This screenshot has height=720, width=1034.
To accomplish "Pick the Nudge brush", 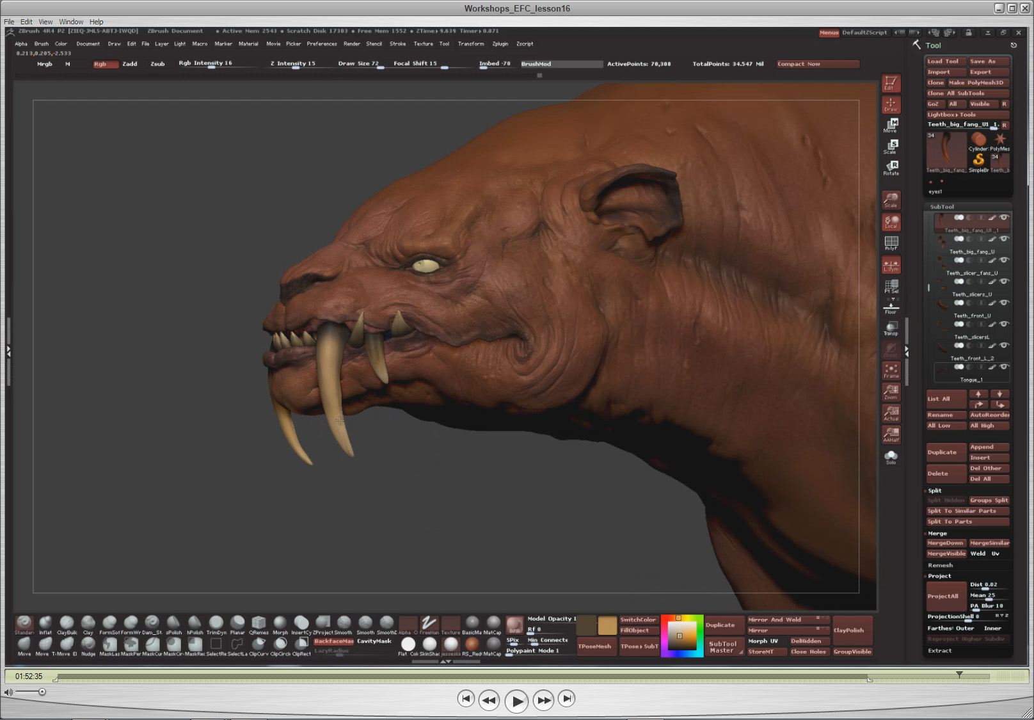I will coord(88,645).
